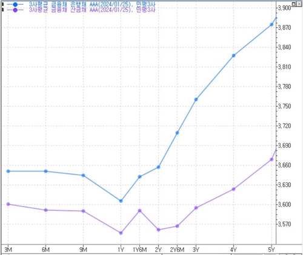
Task: Toggle the black handle beside 산금채 legend
Action: [x=2, y=10]
